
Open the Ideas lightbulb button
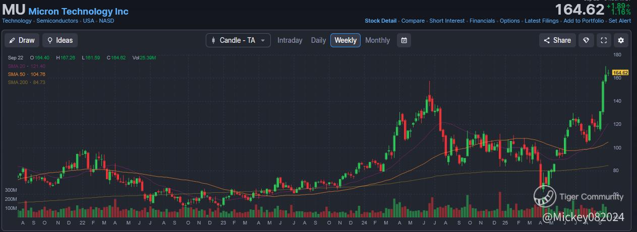click(x=60, y=40)
